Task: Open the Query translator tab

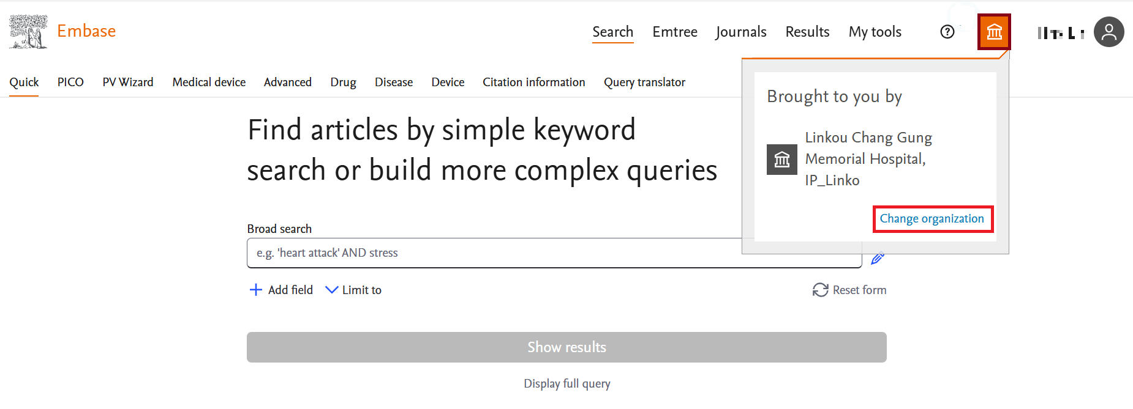Action: pyautogui.click(x=644, y=82)
